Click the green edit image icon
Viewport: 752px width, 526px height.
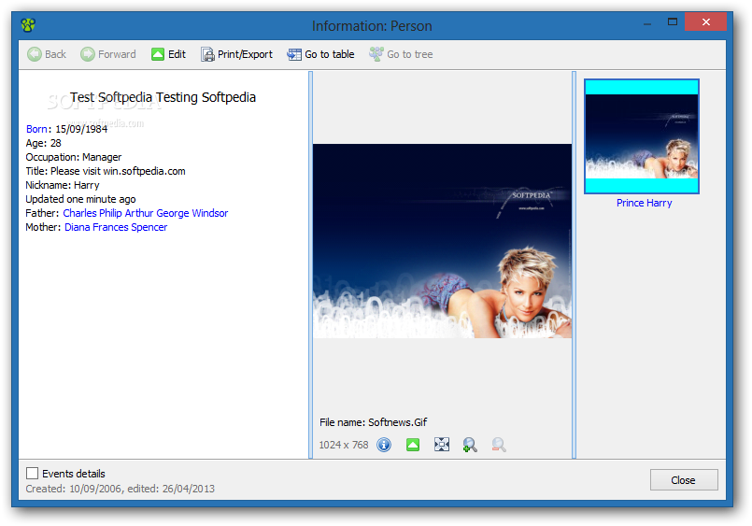point(413,445)
